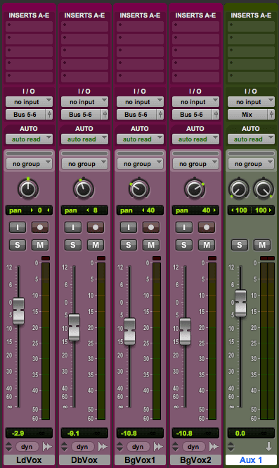
Task: Click first insert slot on LdVox
Action: point(30,26)
